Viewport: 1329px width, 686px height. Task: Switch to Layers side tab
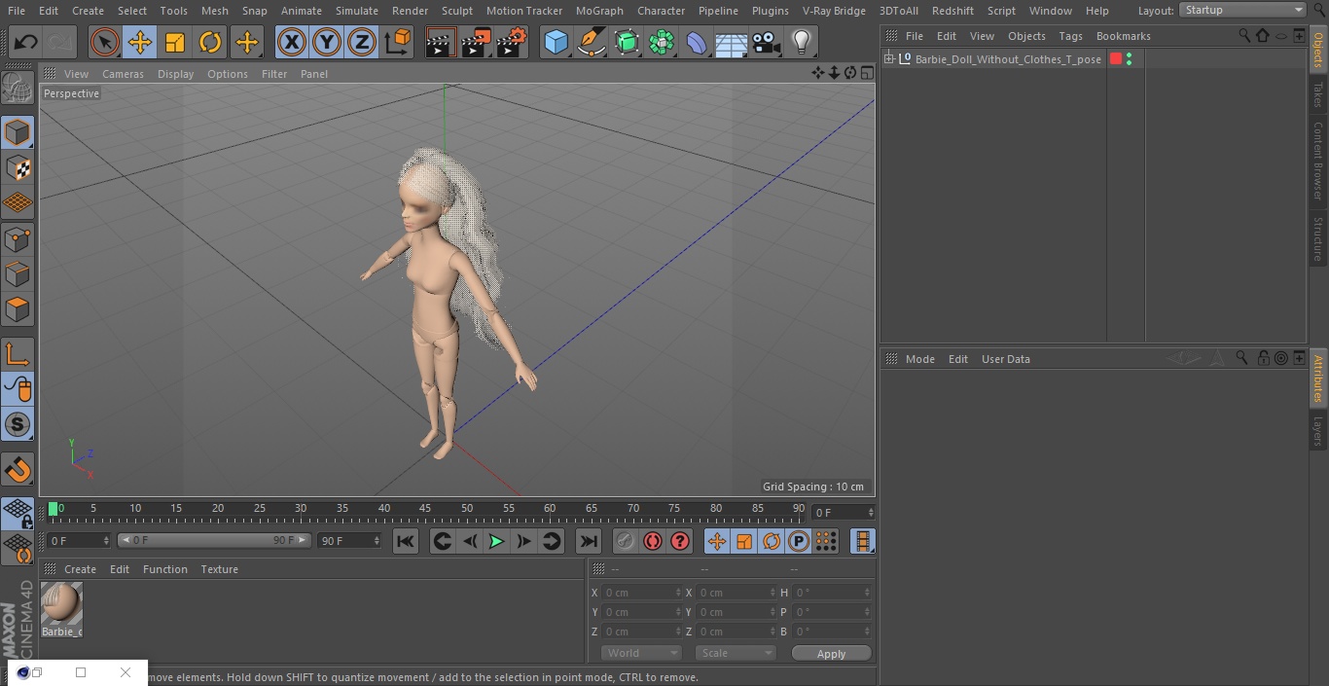pos(1318,430)
